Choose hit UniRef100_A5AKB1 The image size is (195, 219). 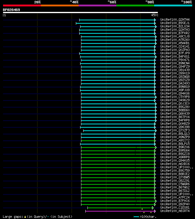tap(175, 43)
